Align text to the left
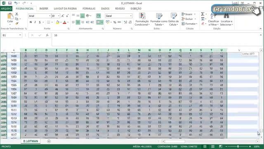Image resolution: width=264 pixels, height=149 pixels. tap(73, 22)
